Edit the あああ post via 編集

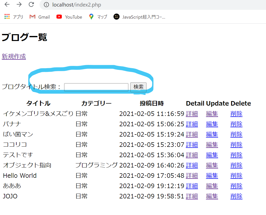(x=212, y=186)
